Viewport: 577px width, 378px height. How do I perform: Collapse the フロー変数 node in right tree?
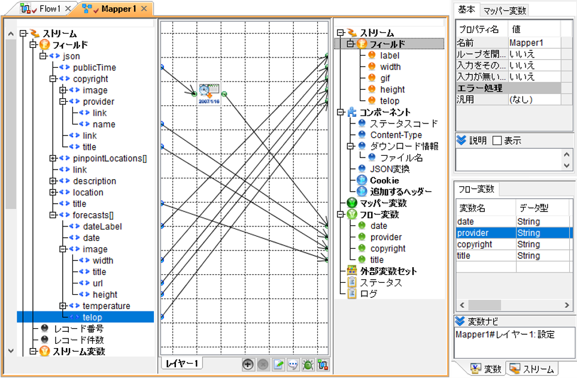coord(341,214)
